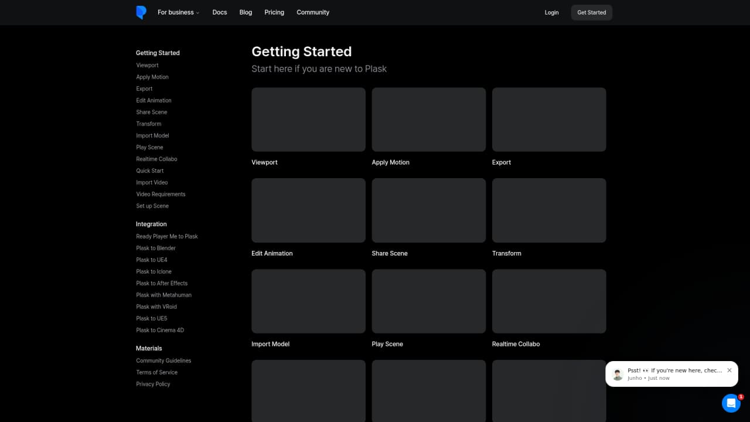Screen dimensions: 750x422
Task: Open the Play Scene card thumbnail
Action: [429, 301]
